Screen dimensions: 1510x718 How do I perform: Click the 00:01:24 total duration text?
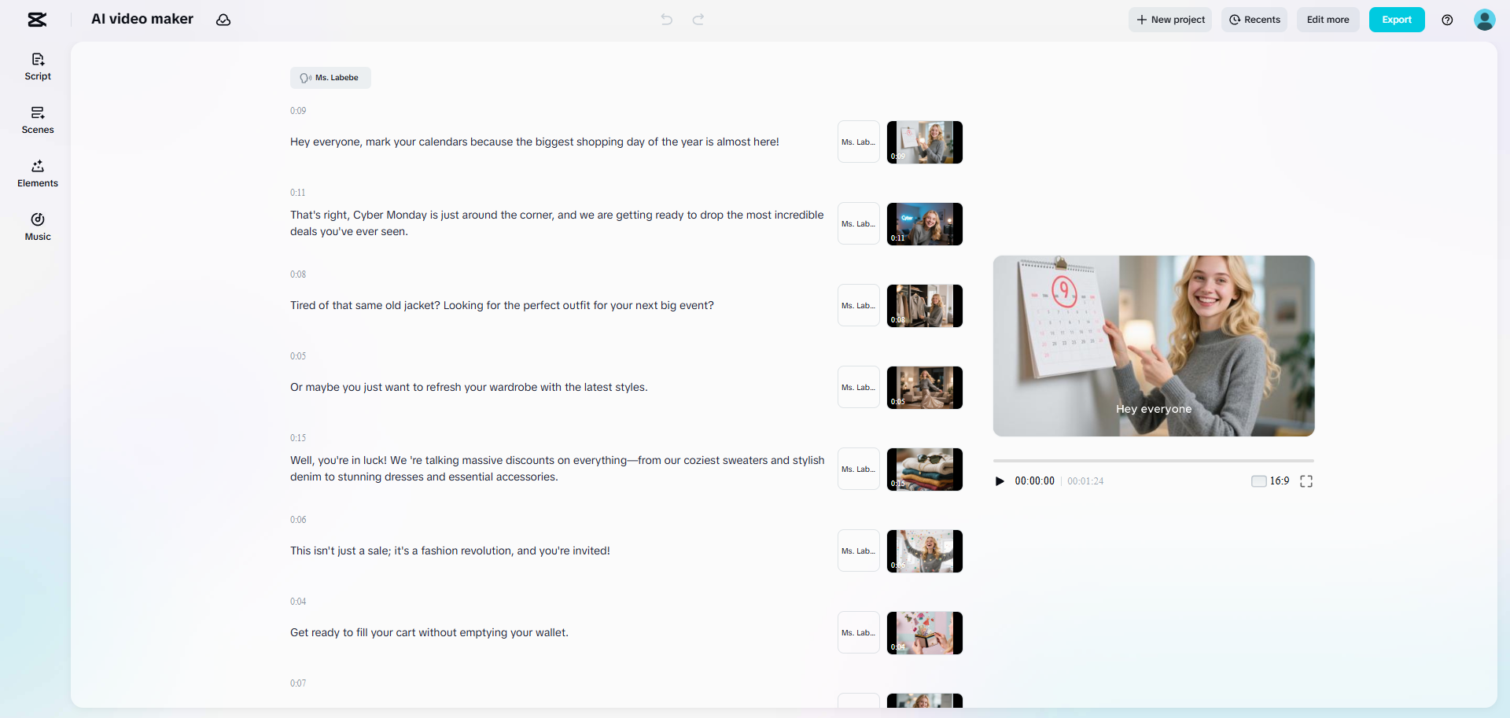pos(1085,481)
